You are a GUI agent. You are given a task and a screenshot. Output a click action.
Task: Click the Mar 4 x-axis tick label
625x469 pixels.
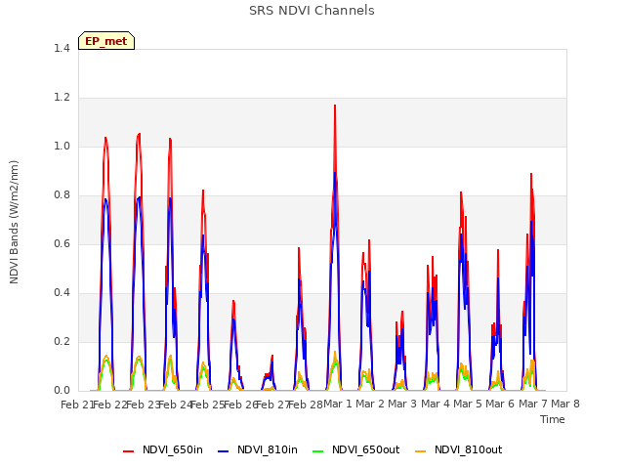coord(436,404)
